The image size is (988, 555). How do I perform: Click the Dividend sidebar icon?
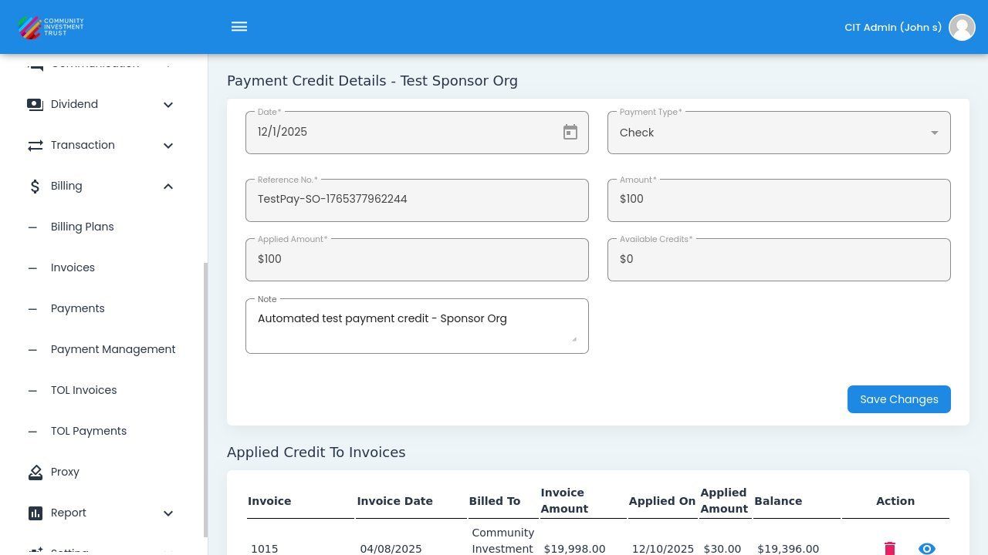(36, 105)
